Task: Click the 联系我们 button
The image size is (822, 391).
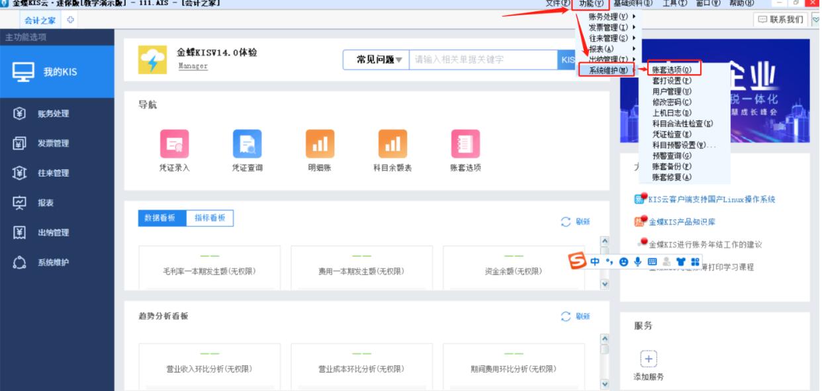Action: coord(781,19)
